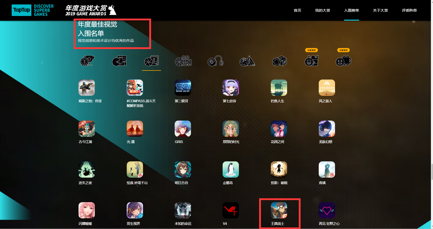433x229 pixels.
Task: Go to the 首页 nav item
Action: (x=297, y=10)
